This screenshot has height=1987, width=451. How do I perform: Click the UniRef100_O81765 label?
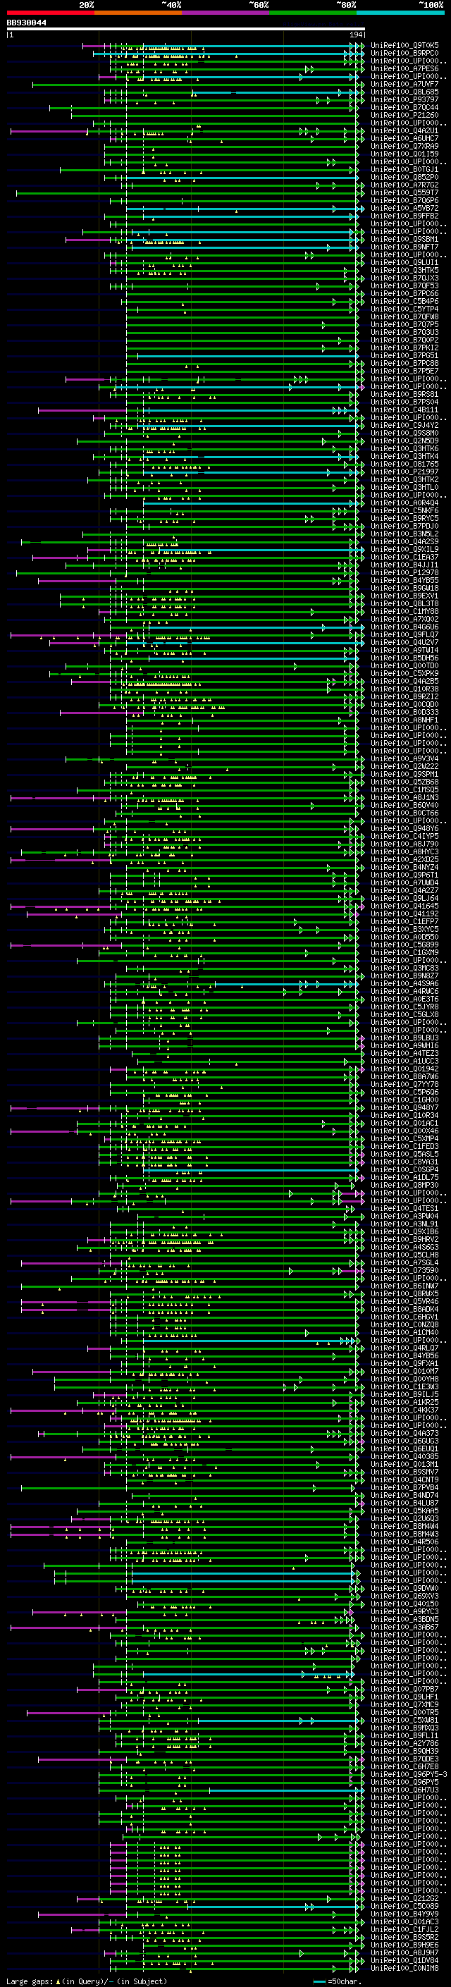pyautogui.click(x=404, y=465)
